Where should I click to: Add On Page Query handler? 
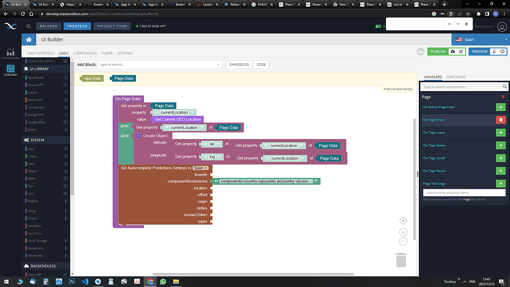click(501, 145)
